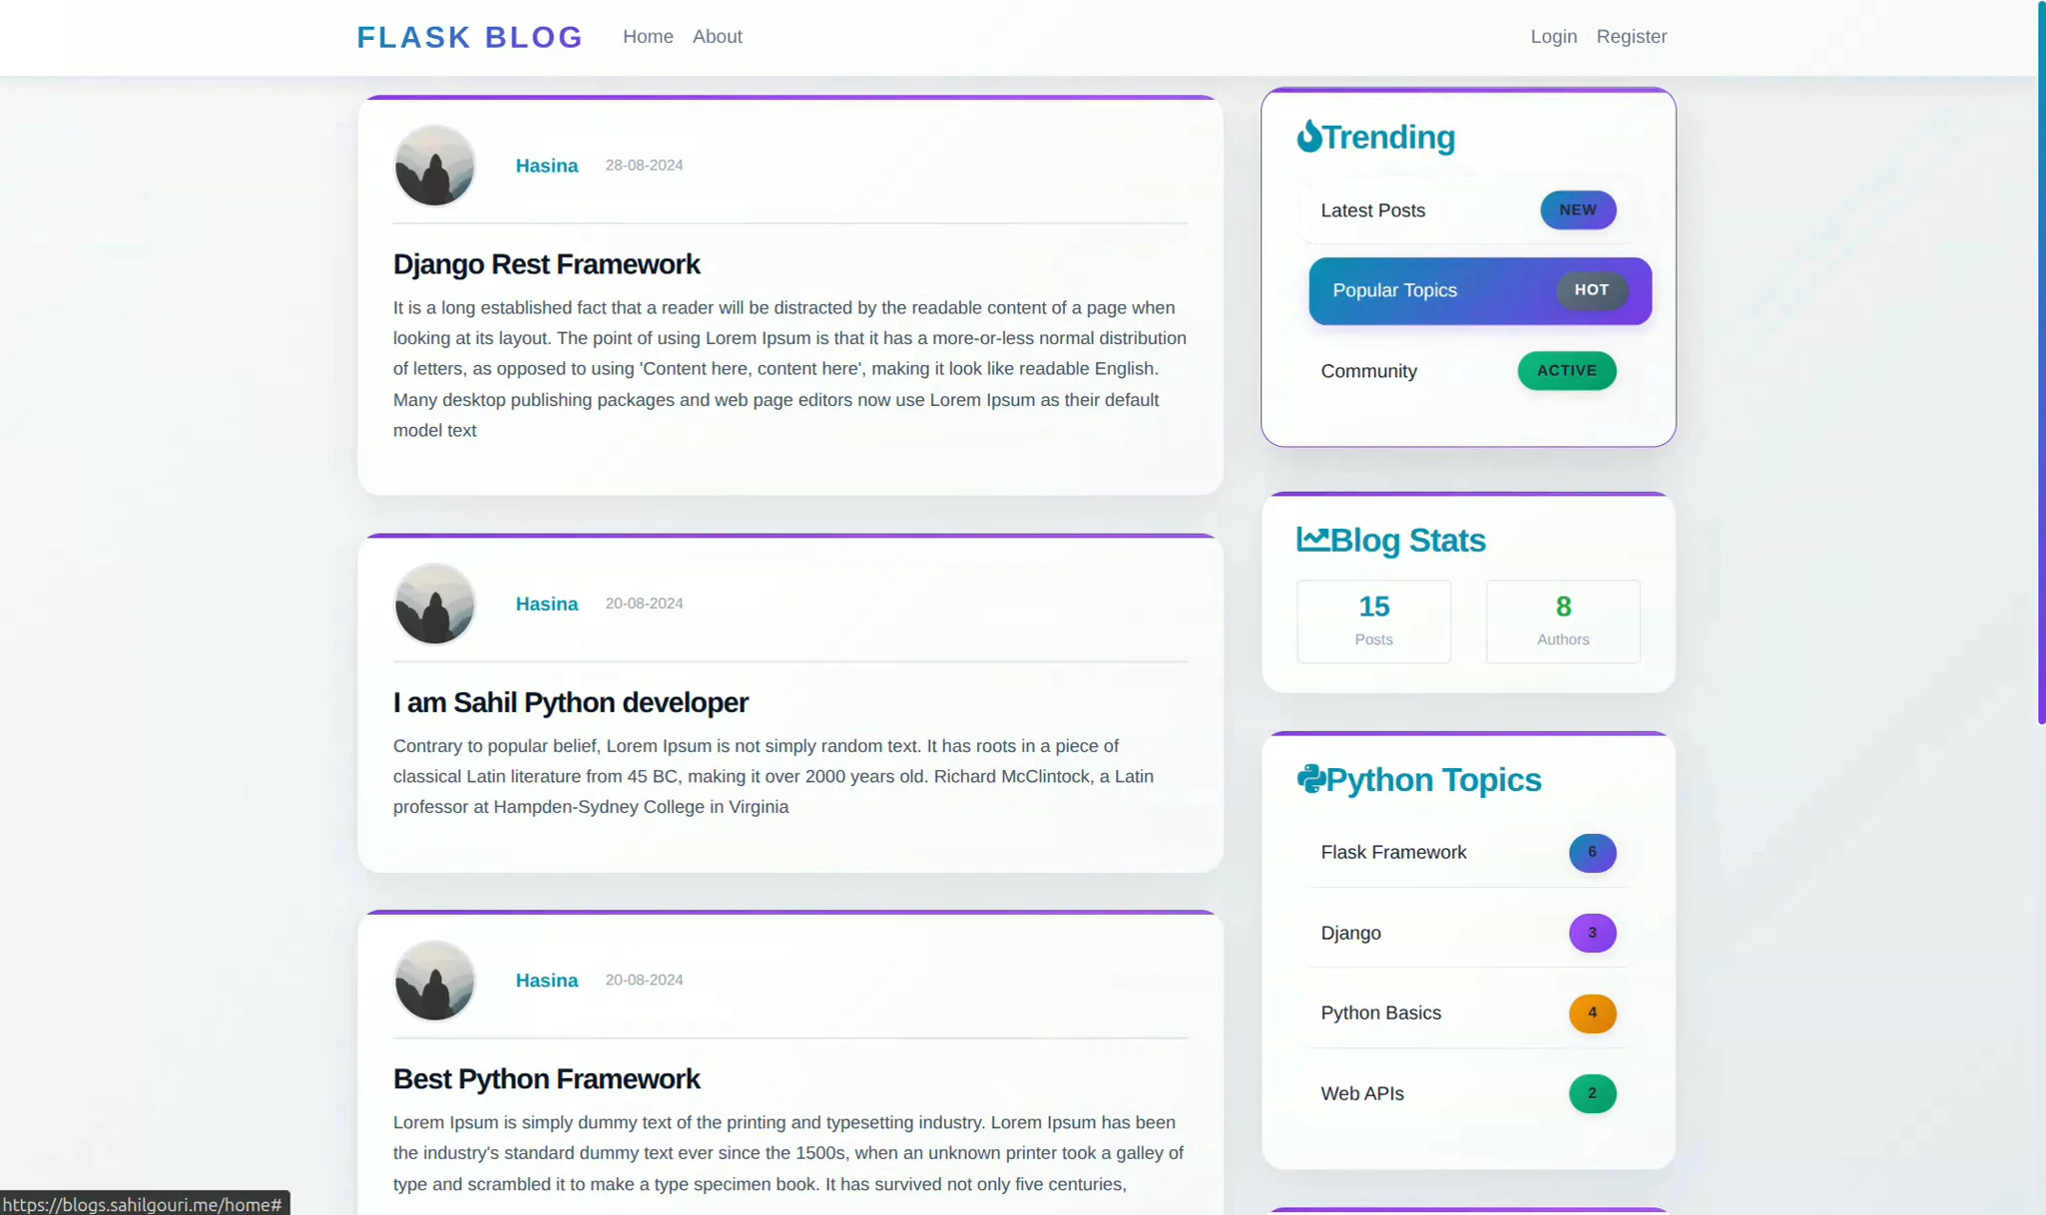Viewport: 2046px width, 1215px height.
Task: Click the HOT badge on Popular Topics
Action: tap(1591, 290)
